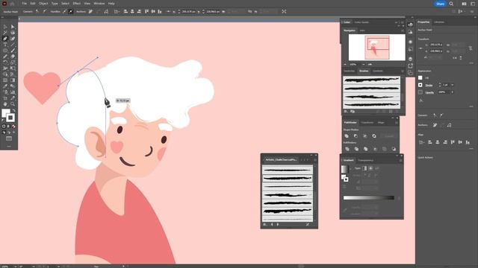Open the Effect menu
Viewport: 478px width, 268px height.
click(76, 4)
